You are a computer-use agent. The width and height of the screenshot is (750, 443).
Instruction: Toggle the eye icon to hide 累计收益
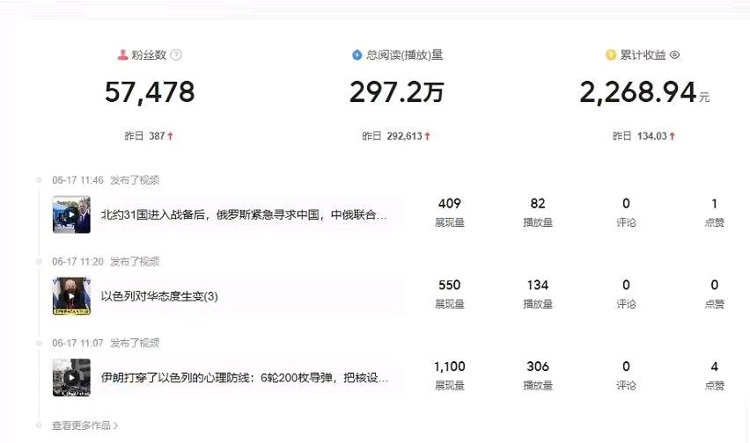click(674, 54)
